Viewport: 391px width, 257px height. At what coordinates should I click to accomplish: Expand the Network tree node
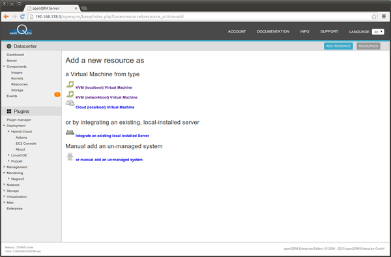point(5,185)
